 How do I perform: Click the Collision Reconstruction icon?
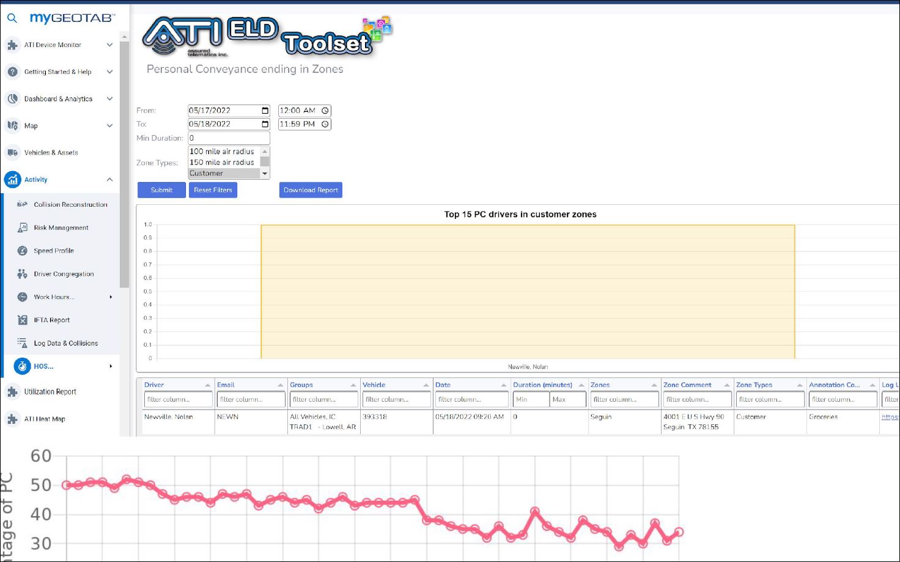22,204
